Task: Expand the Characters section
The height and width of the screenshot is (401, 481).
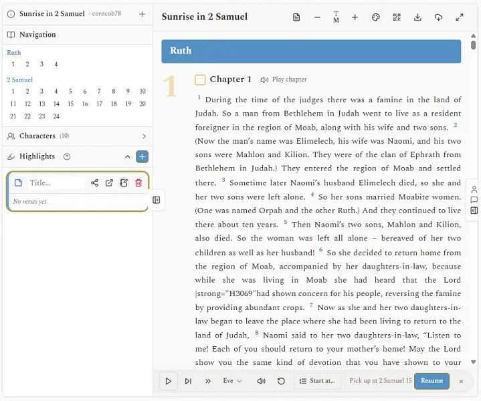Action: (x=145, y=136)
